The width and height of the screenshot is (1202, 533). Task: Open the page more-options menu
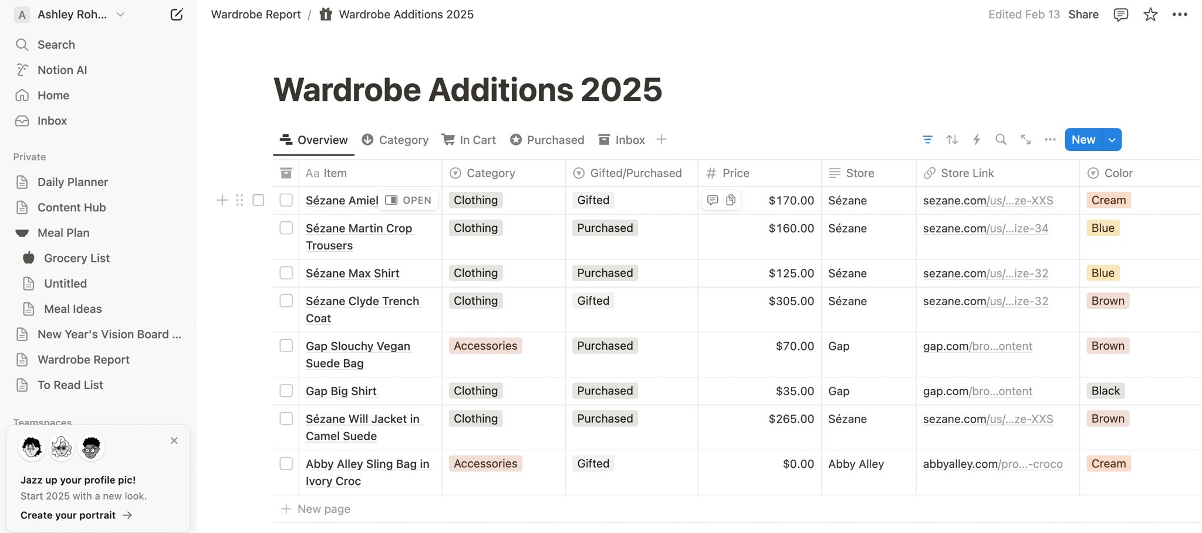click(x=1180, y=15)
